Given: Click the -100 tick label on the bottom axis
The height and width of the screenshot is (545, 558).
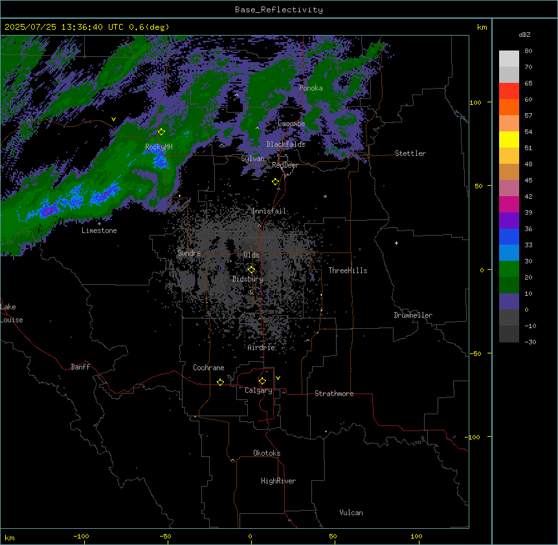Looking at the screenshot, I should click(82, 536).
